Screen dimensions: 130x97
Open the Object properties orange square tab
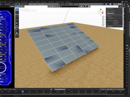click(127, 68)
